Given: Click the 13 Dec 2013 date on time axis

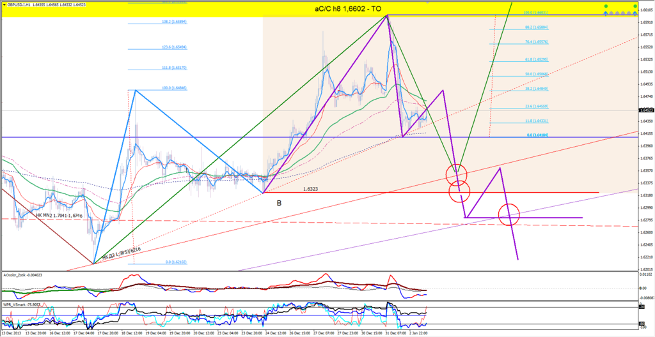Looking at the screenshot, I should pos(11,333).
